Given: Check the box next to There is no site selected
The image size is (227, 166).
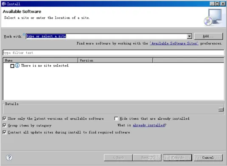Looking at the screenshot, I should tap(12, 66).
